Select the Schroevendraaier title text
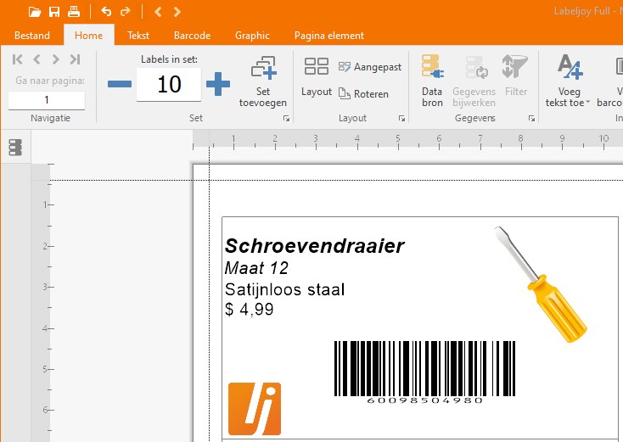This screenshot has width=623, height=442. (x=314, y=246)
